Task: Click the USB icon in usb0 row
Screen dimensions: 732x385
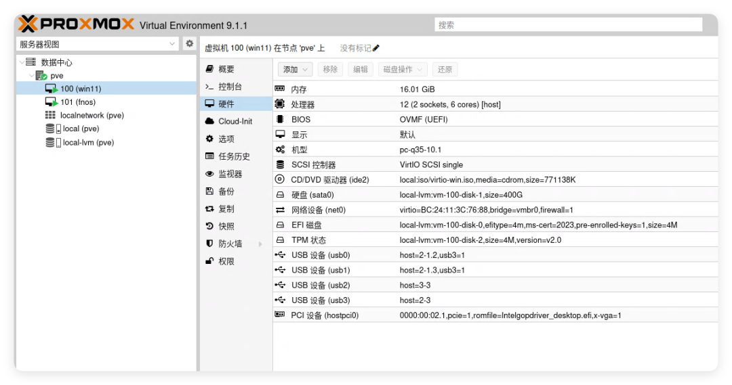Action: (x=280, y=255)
